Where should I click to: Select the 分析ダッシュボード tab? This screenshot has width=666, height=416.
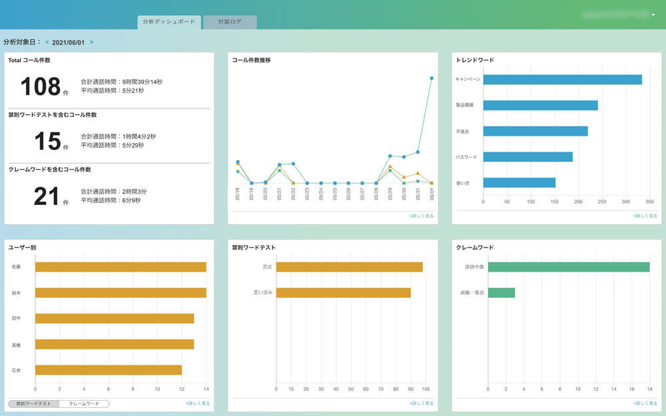(169, 22)
